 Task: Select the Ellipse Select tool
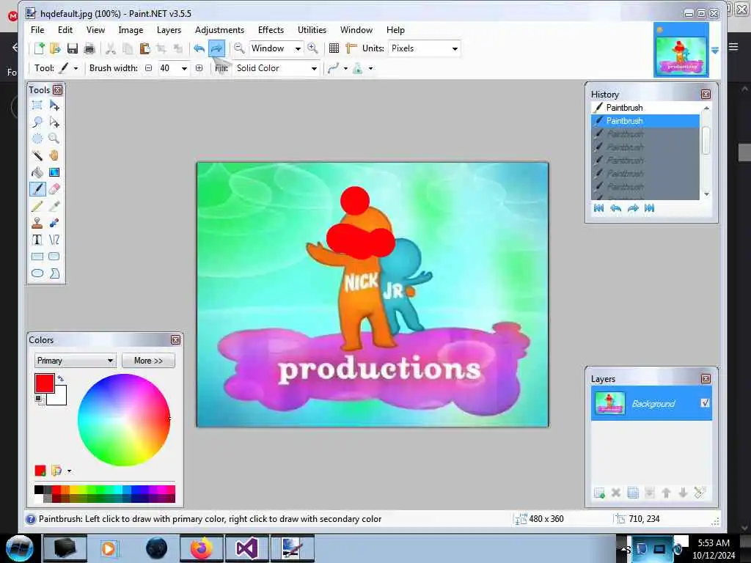37,139
